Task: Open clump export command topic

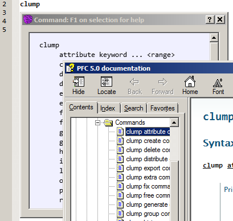Action: (x=148, y=168)
